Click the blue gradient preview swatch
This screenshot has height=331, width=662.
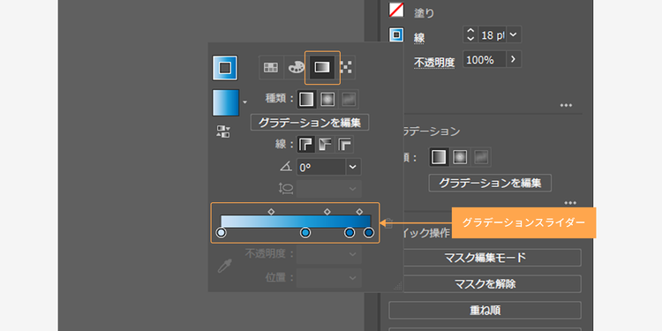point(226,102)
